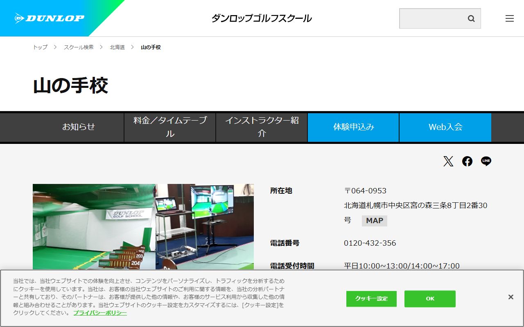Open the お知らせ tab
This screenshot has height=327, width=524.
[79, 127]
